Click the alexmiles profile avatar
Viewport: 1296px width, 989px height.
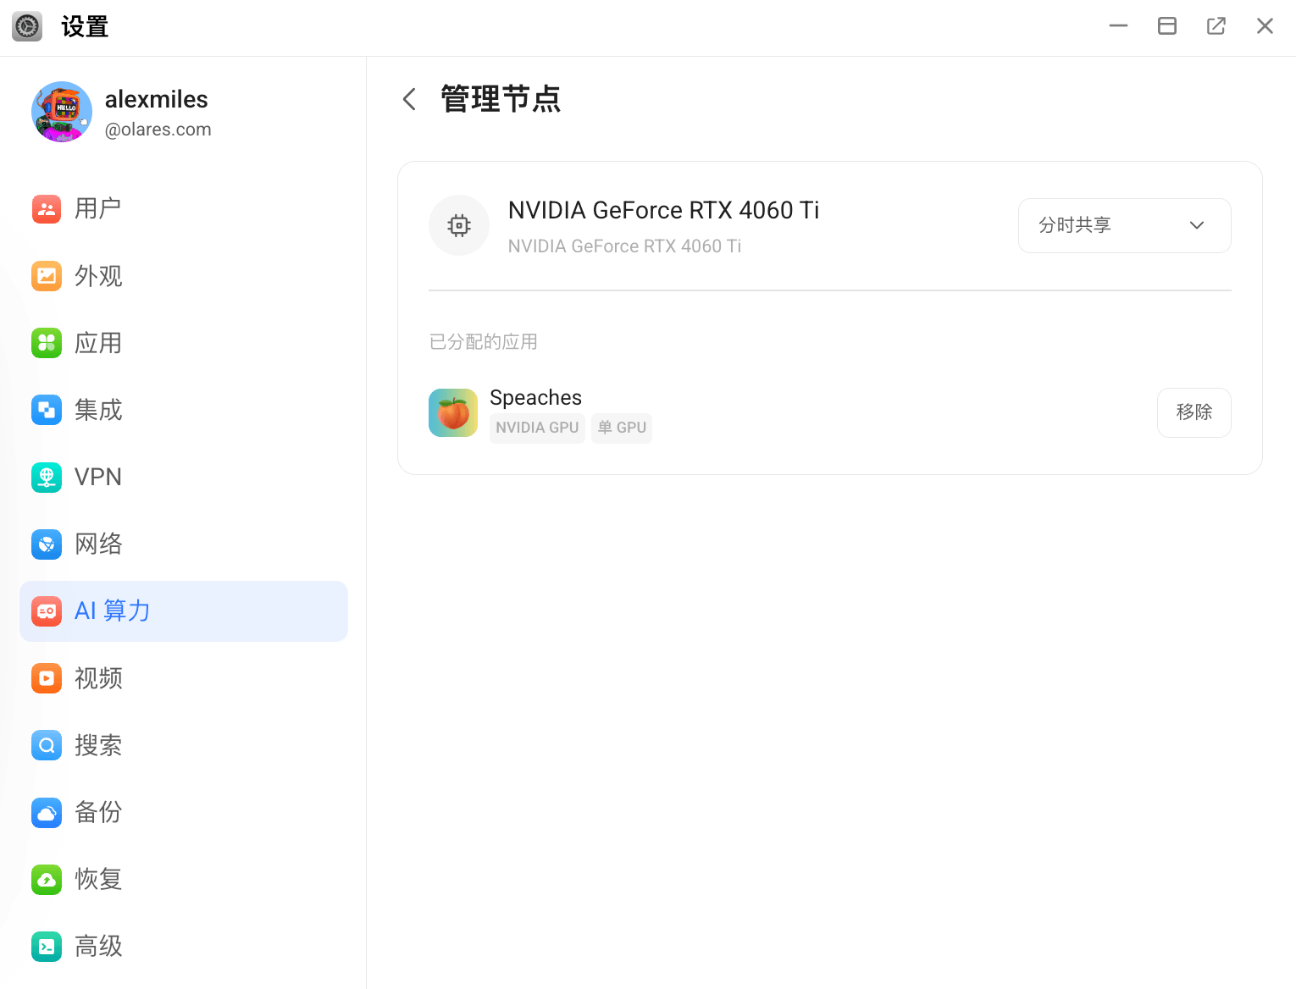click(62, 112)
